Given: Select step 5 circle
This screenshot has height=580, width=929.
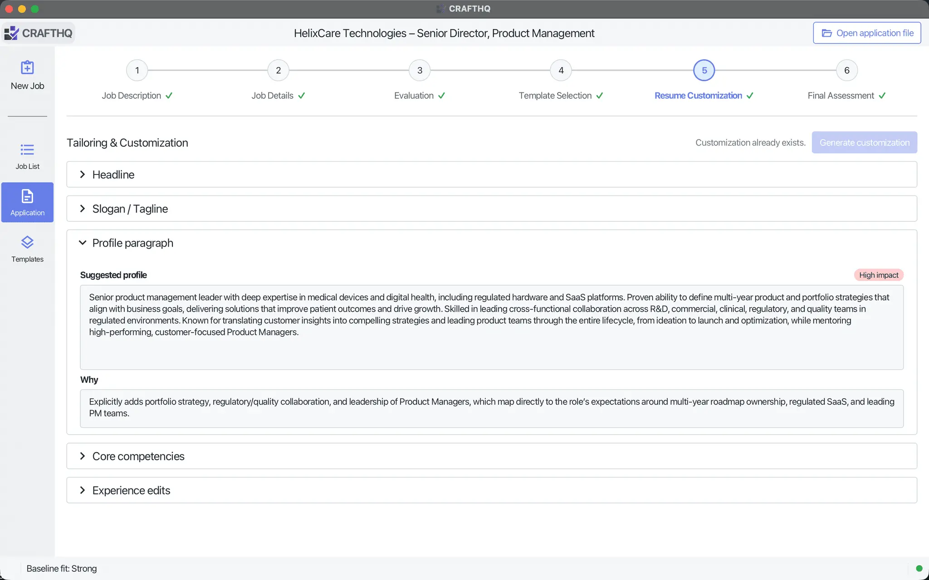Looking at the screenshot, I should pyautogui.click(x=704, y=70).
